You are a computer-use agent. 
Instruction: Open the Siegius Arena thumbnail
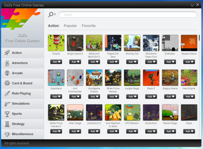170,78
